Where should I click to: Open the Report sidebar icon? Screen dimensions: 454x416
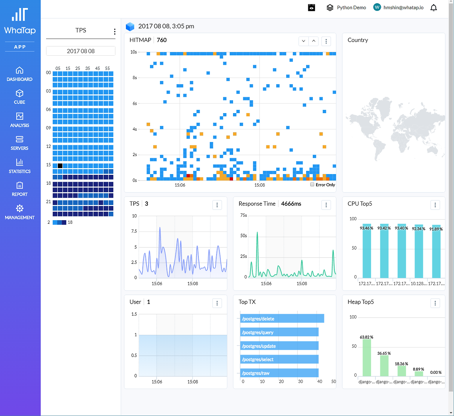point(20,185)
